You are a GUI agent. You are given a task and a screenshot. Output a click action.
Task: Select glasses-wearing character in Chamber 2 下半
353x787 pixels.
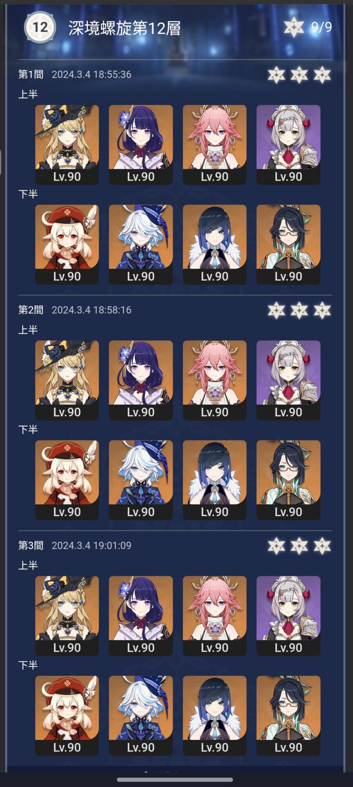pos(288,480)
